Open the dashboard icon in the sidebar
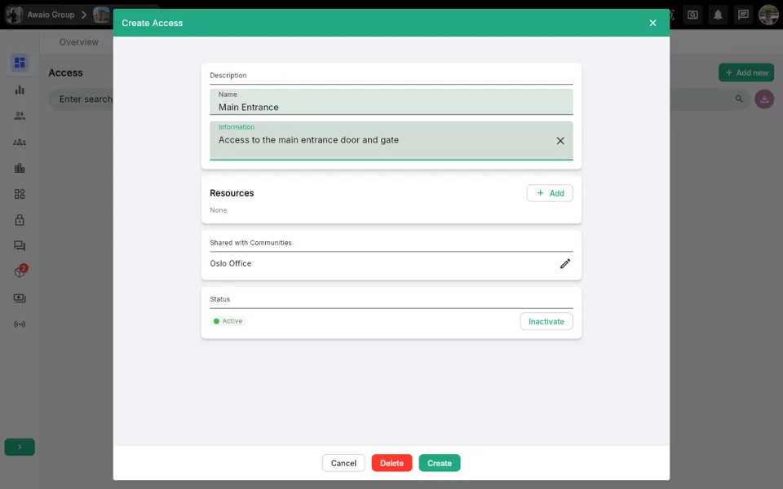Screen dimensions: 783x489 [20, 63]
